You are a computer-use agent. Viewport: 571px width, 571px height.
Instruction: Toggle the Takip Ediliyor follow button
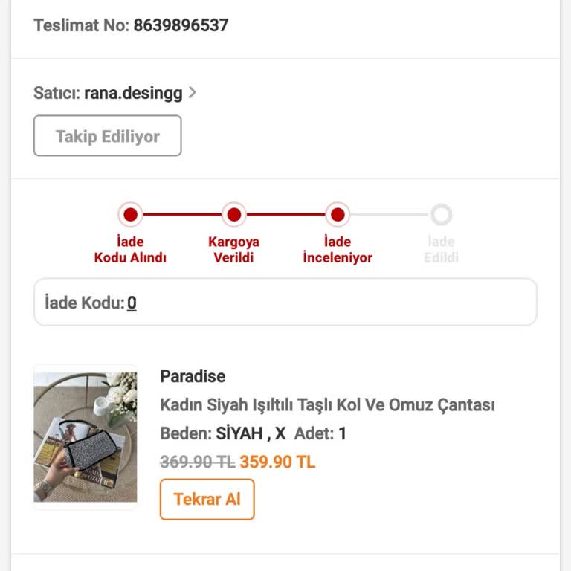tap(108, 136)
